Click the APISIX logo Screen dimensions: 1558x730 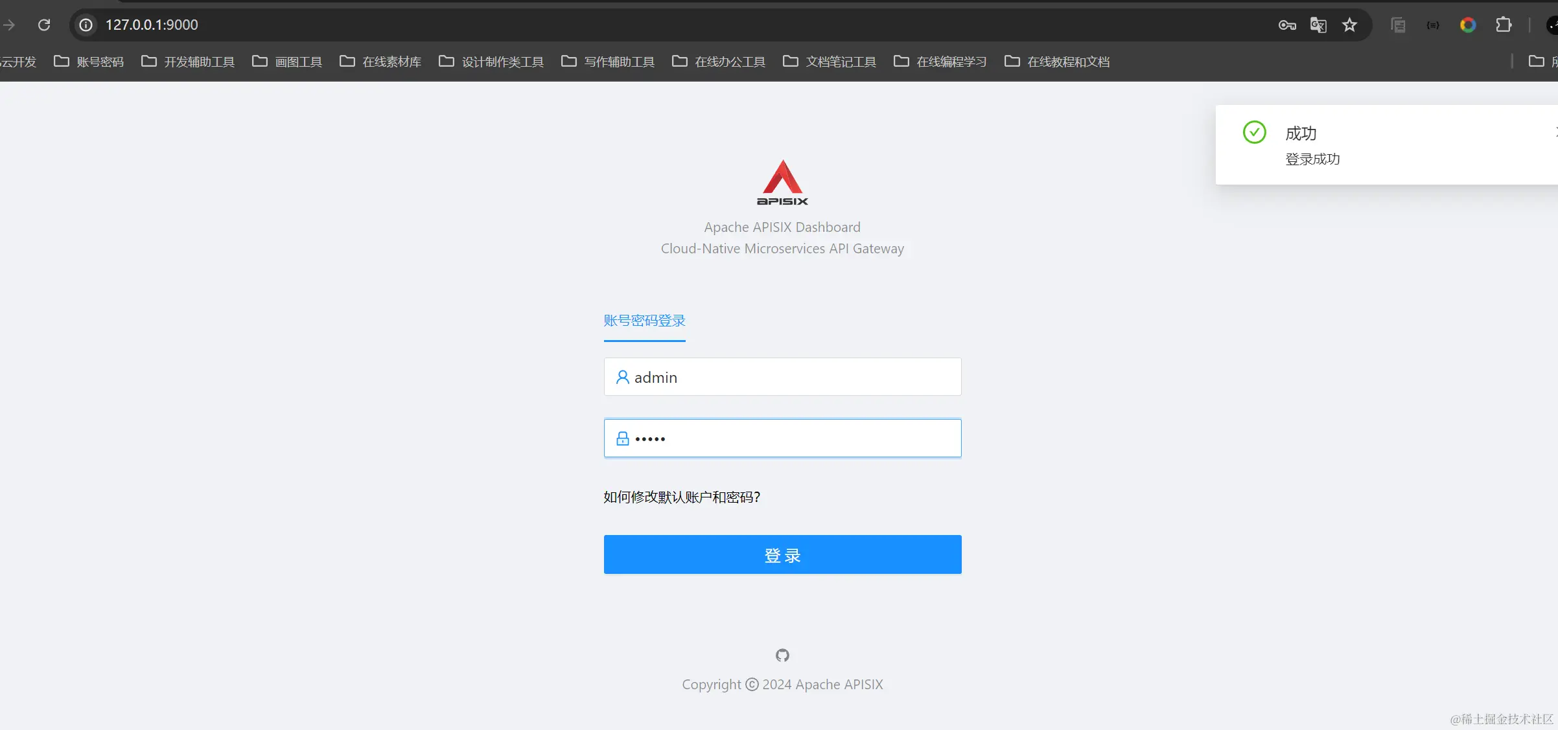tap(782, 183)
